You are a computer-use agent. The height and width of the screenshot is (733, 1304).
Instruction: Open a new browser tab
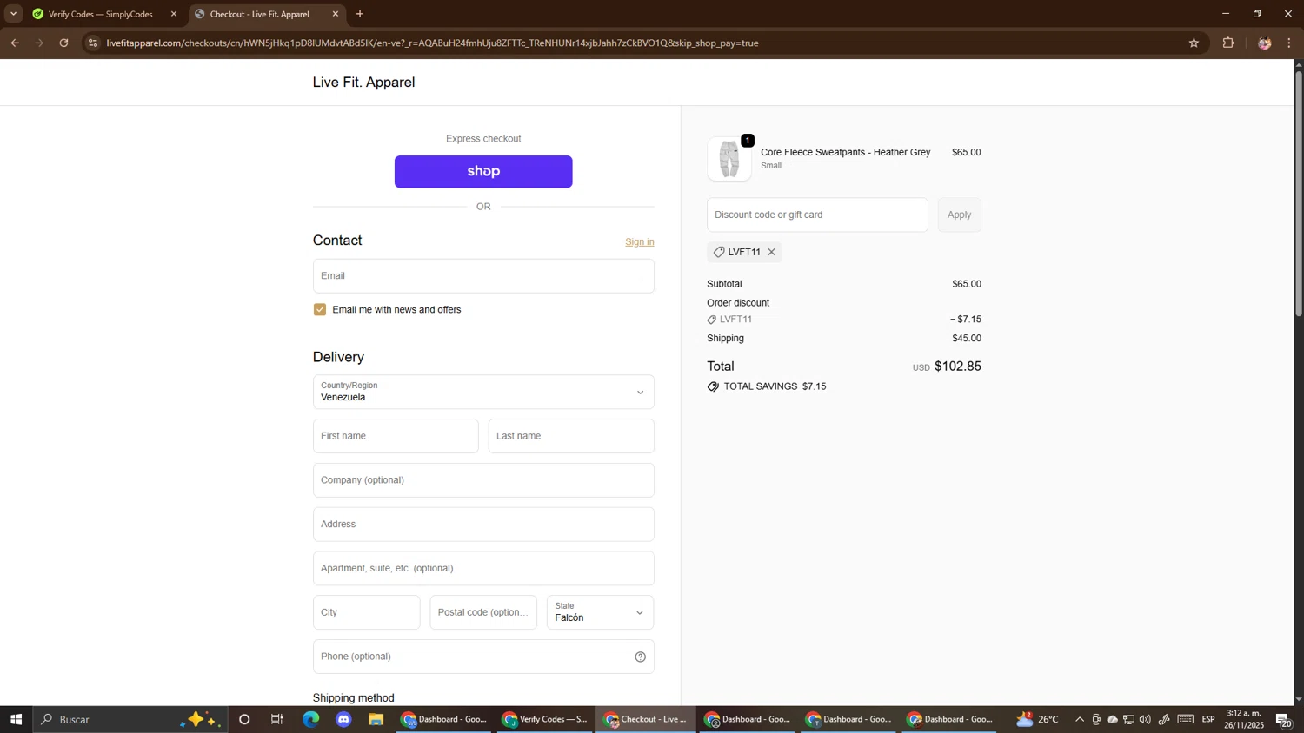[x=360, y=14]
